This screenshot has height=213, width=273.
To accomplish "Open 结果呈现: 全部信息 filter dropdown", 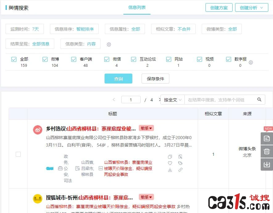I will [30, 44].
